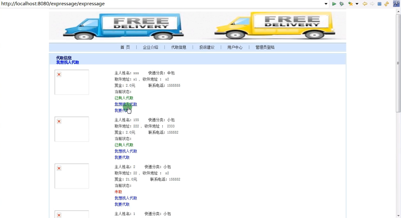Click the text 主人姓名: 155
The height and width of the screenshot is (218, 401).
[127, 120]
